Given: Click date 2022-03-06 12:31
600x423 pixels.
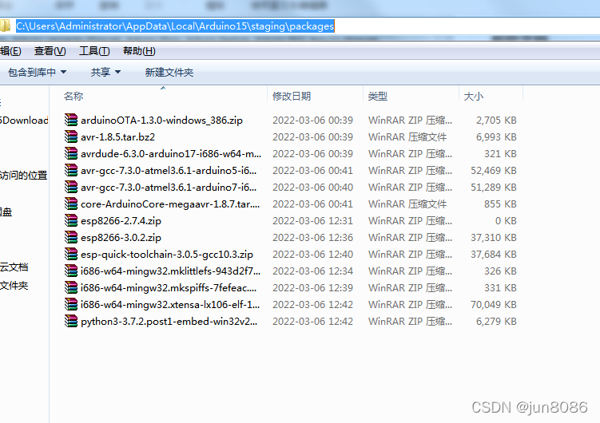Looking at the screenshot, I should click(x=312, y=221).
